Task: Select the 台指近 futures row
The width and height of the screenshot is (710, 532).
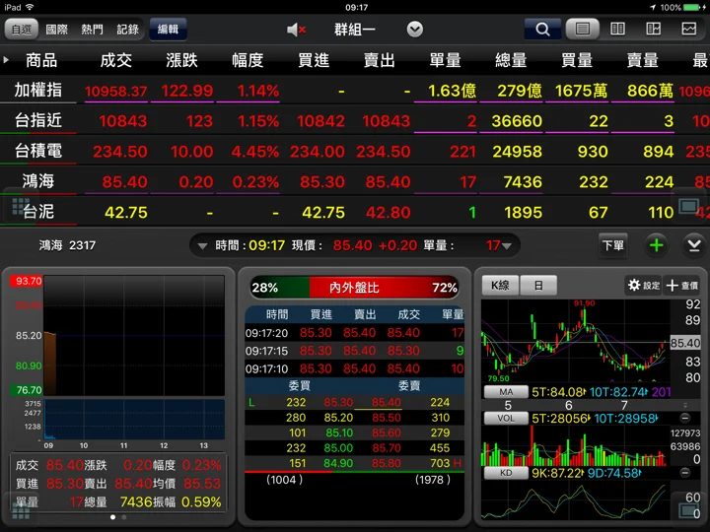Action: 355,121
